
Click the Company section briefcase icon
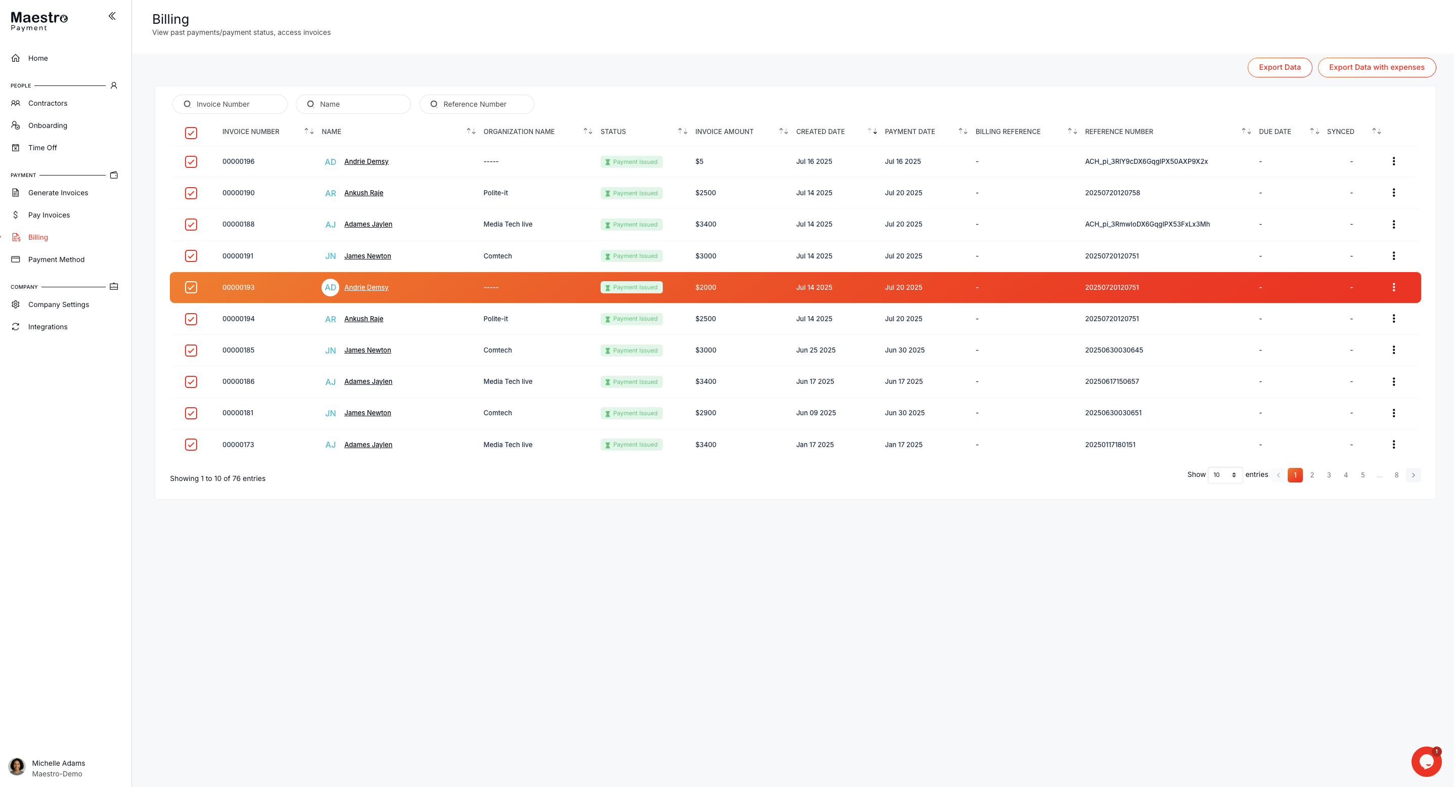pyautogui.click(x=113, y=287)
